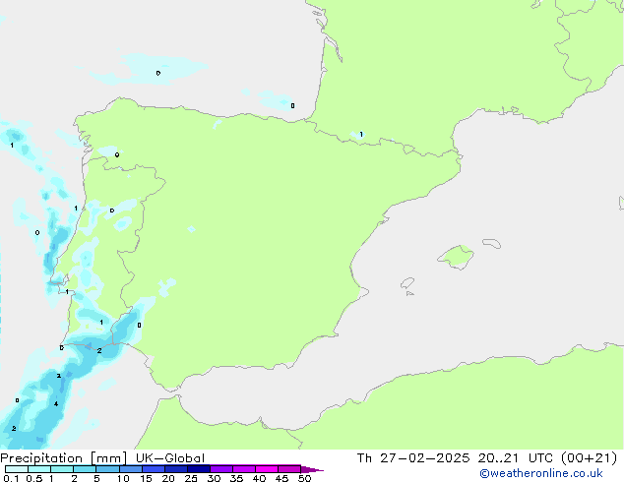This screenshot has width=624, height=482.
Task: Click the '4' precipitation value on the map
Action: (56, 404)
